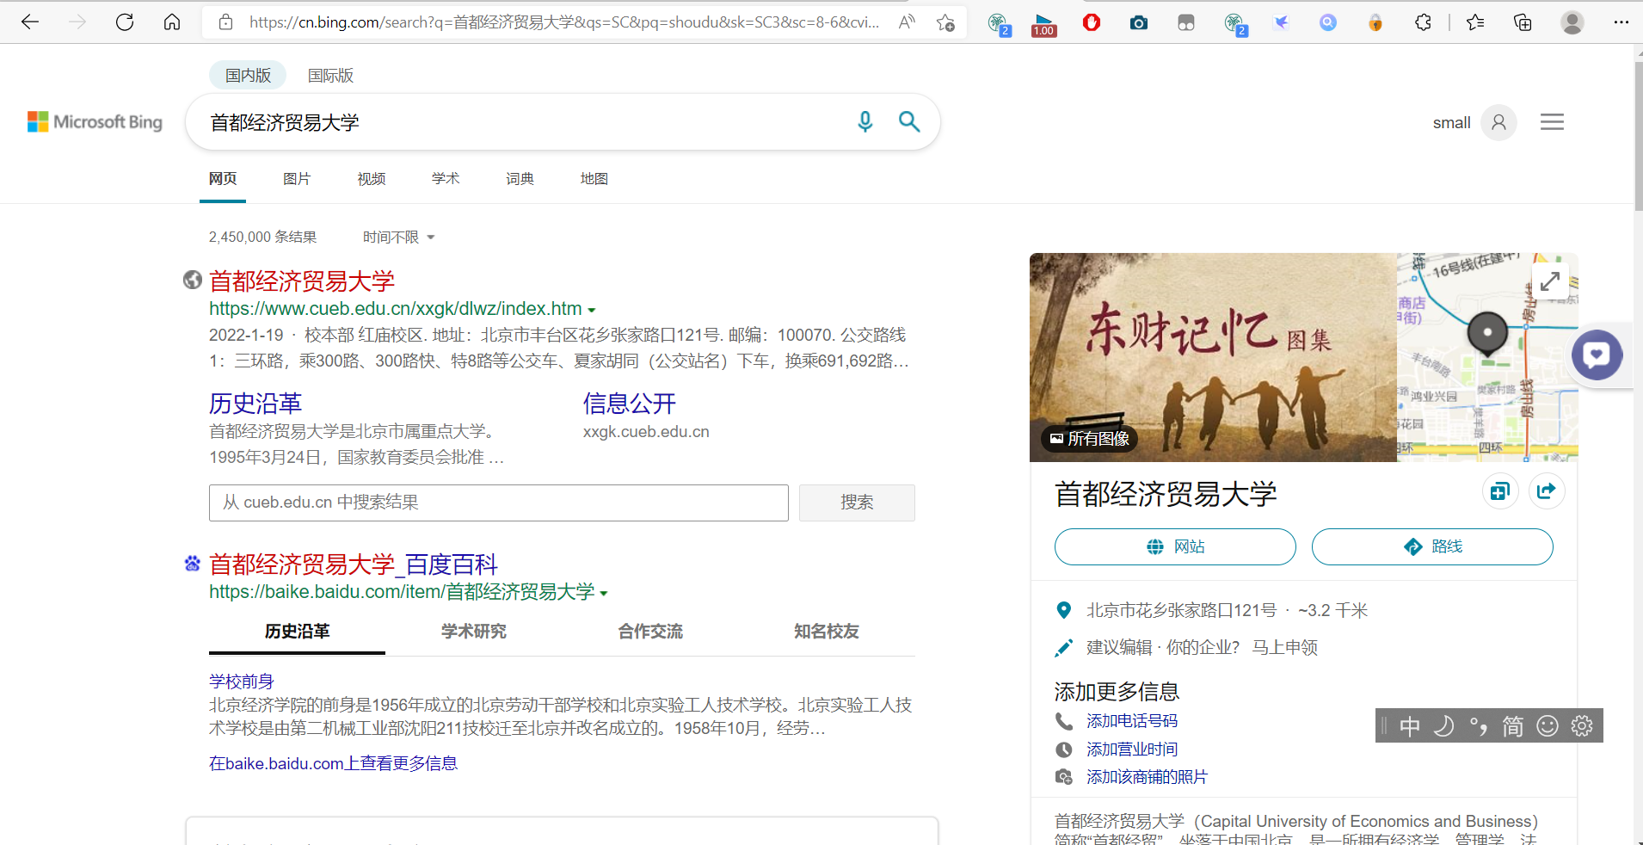View site information lock icon
The width and height of the screenshot is (1643, 845).
pos(225,22)
